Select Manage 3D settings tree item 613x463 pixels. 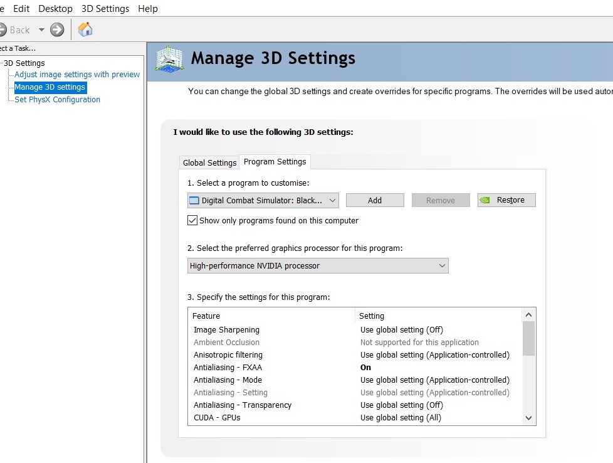click(x=50, y=87)
